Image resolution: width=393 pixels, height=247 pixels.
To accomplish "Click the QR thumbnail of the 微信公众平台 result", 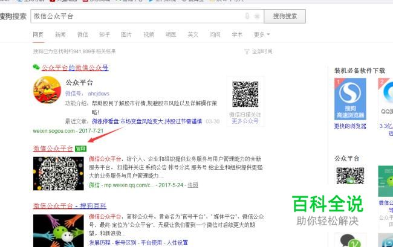I will coord(59,173).
